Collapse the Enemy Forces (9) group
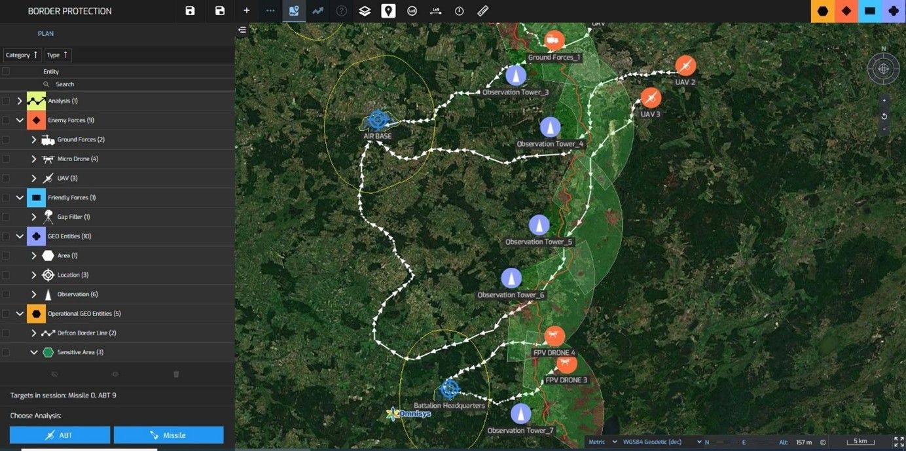This screenshot has width=906, height=451. click(20, 120)
